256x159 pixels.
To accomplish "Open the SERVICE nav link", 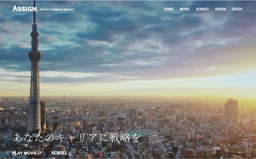I will [202, 9].
